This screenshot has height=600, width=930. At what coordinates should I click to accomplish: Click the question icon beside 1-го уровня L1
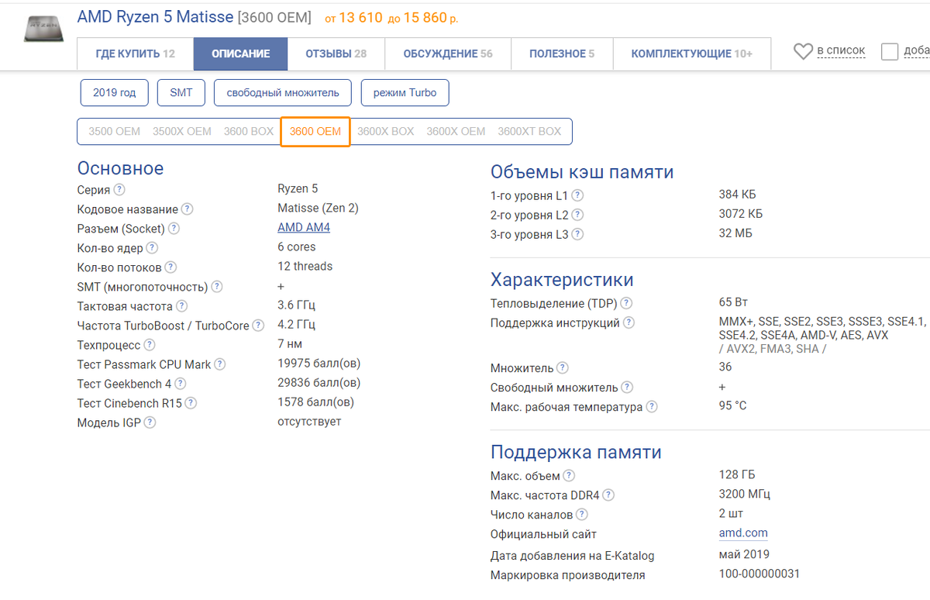point(577,196)
